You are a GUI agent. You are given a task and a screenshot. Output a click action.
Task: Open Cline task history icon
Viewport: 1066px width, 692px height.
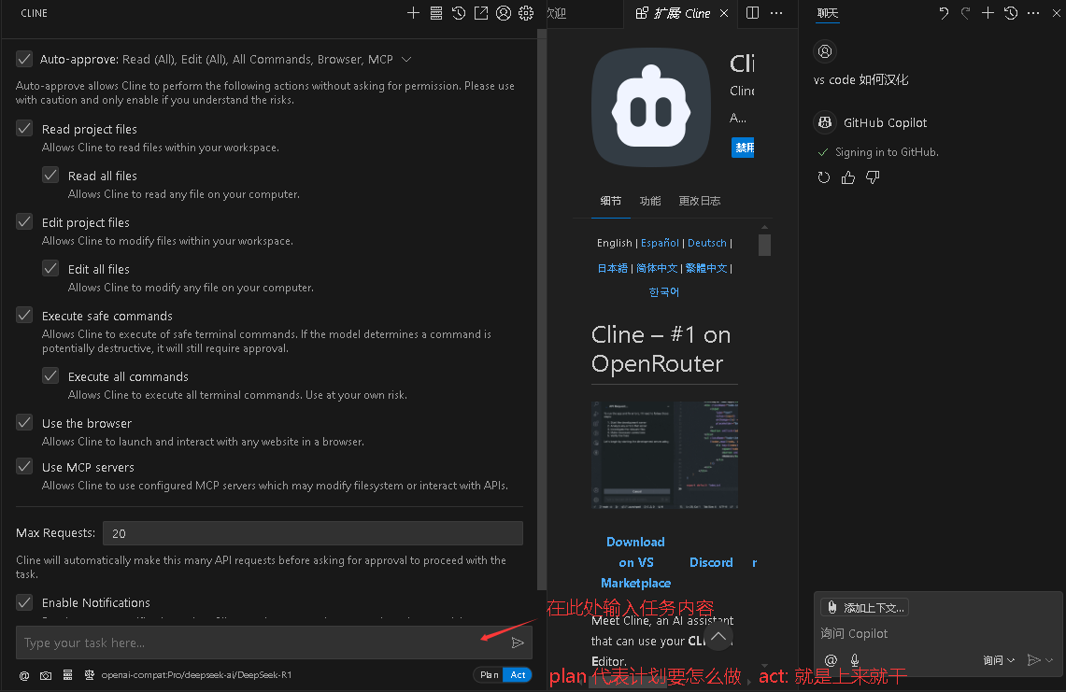[x=458, y=13]
